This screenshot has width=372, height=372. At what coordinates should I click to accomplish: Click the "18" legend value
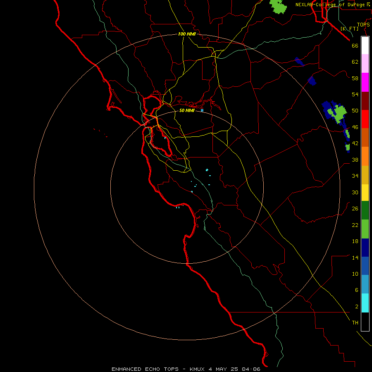coord(355,241)
